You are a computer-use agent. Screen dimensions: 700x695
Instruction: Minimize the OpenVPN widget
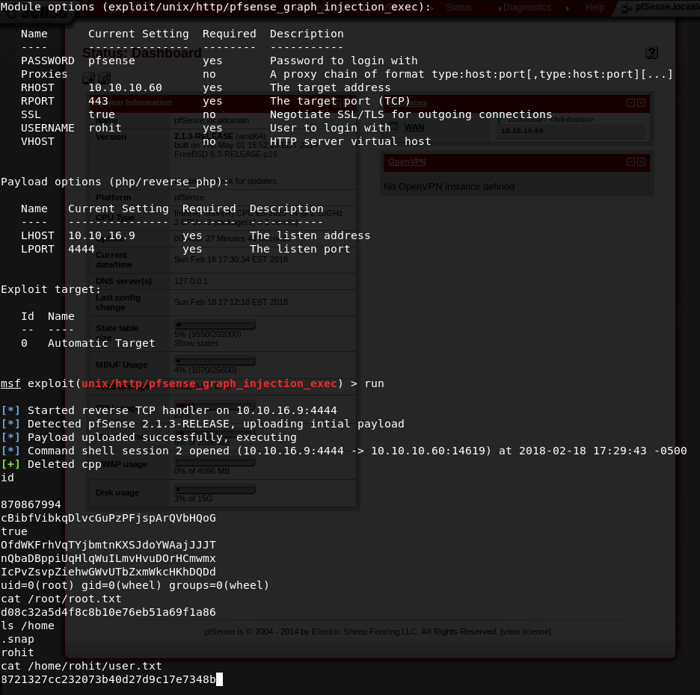pyautogui.click(x=630, y=161)
